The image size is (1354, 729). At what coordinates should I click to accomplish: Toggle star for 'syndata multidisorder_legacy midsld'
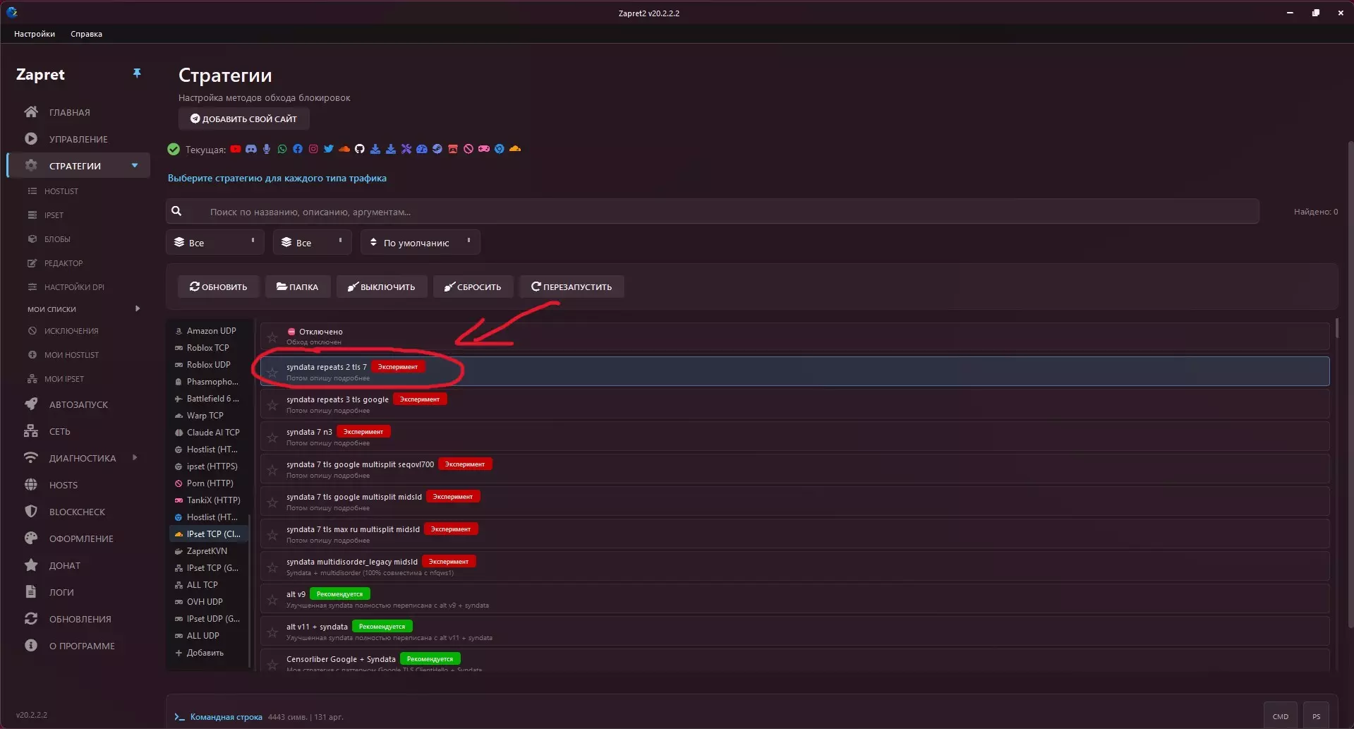[x=272, y=567]
